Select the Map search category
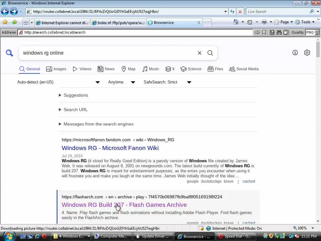The width and height of the screenshot is (321, 241). pyautogui.click(x=128, y=69)
